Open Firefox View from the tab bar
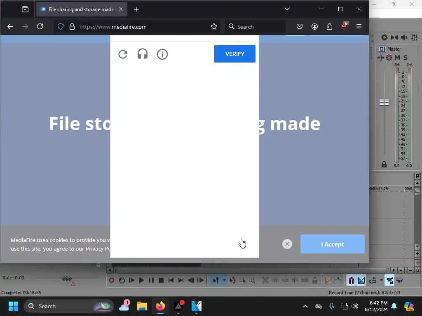Screen dimensions: 422x316 click(x=25, y=9)
